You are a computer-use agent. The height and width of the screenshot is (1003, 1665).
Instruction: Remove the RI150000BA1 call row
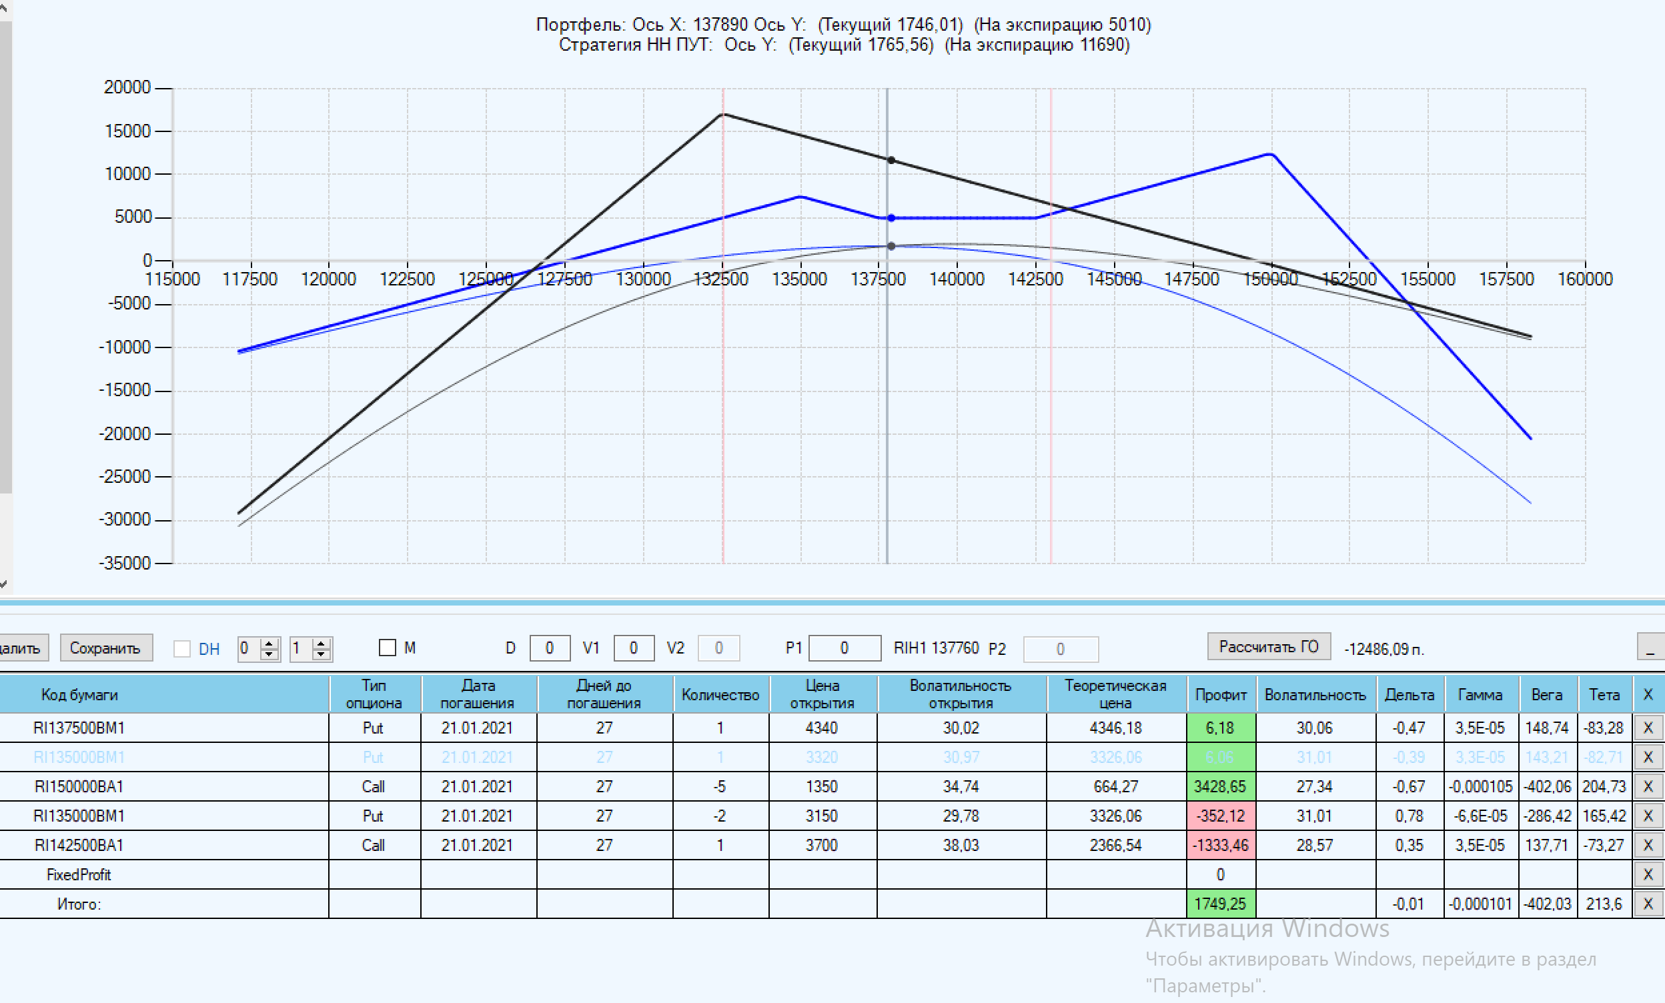tap(1648, 786)
